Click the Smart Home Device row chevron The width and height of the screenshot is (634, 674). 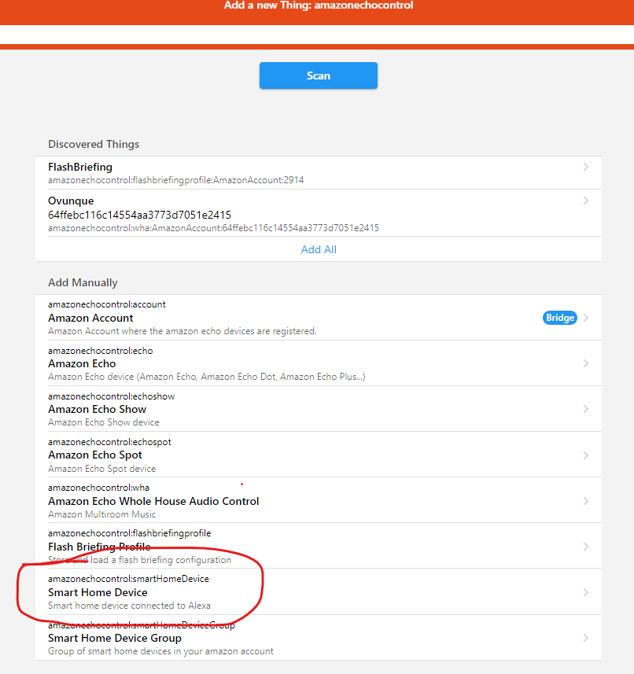pyautogui.click(x=585, y=592)
